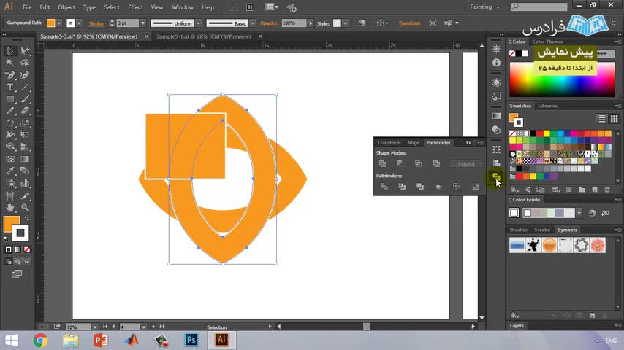Select the Hand tool
The width and height of the screenshot is (624, 350).
coord(10,208)
